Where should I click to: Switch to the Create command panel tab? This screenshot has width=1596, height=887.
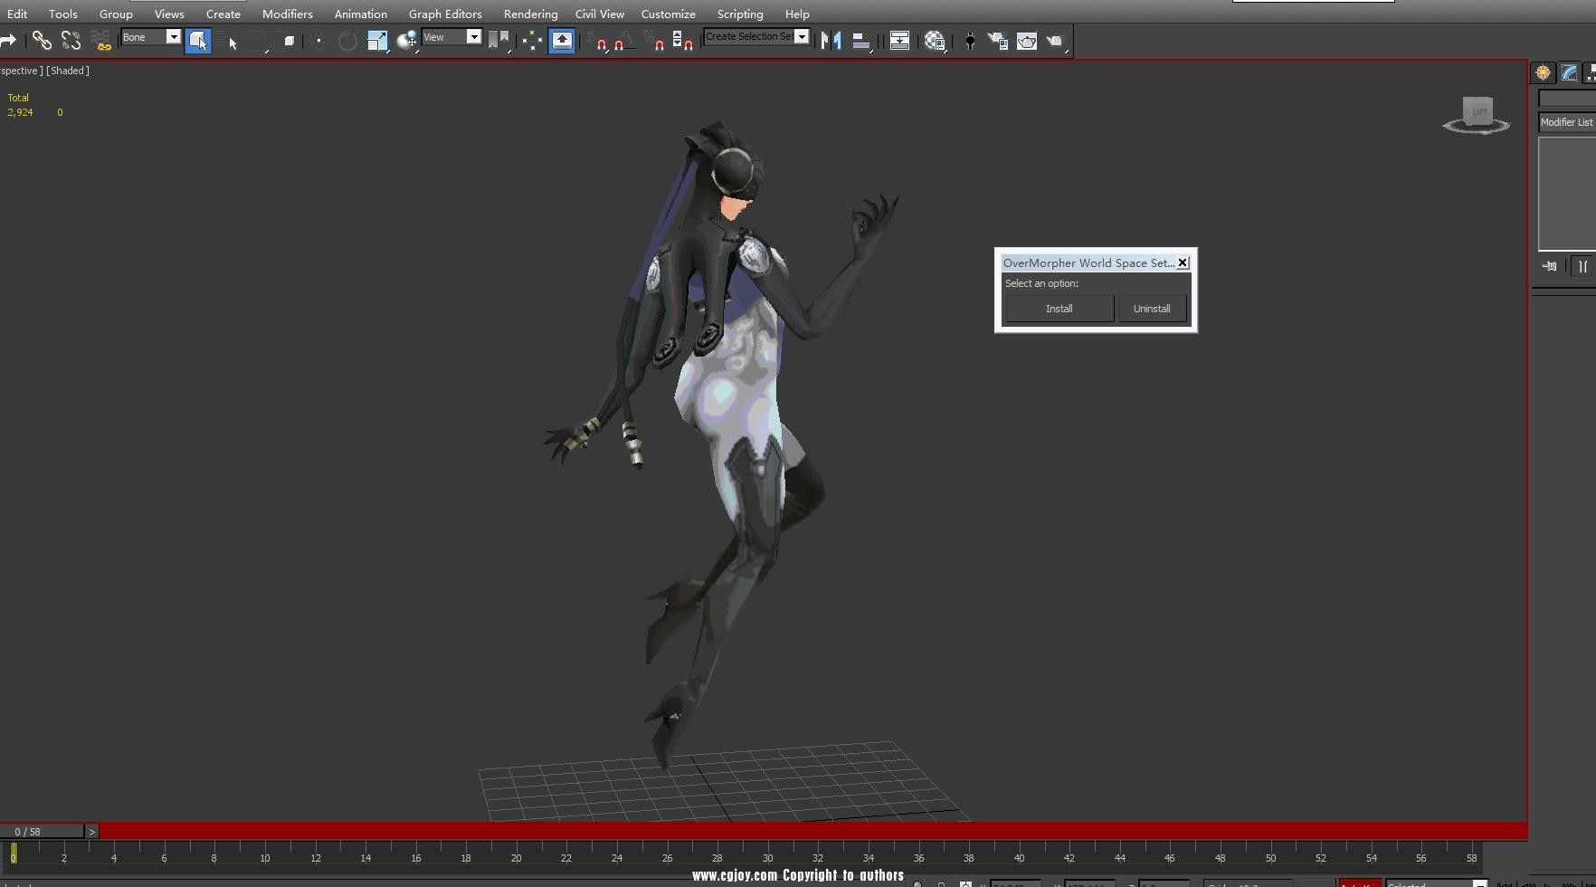[1543, 72]
